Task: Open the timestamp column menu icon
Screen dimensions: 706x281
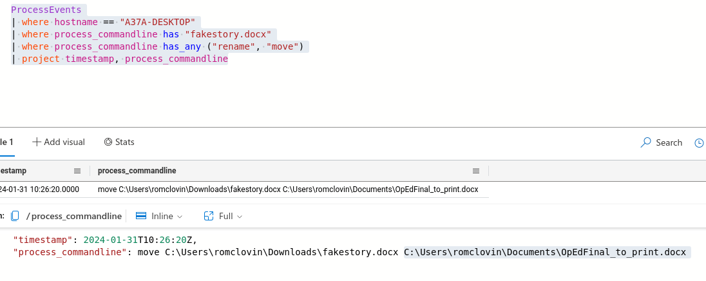Action: click(x=77, y=171)
